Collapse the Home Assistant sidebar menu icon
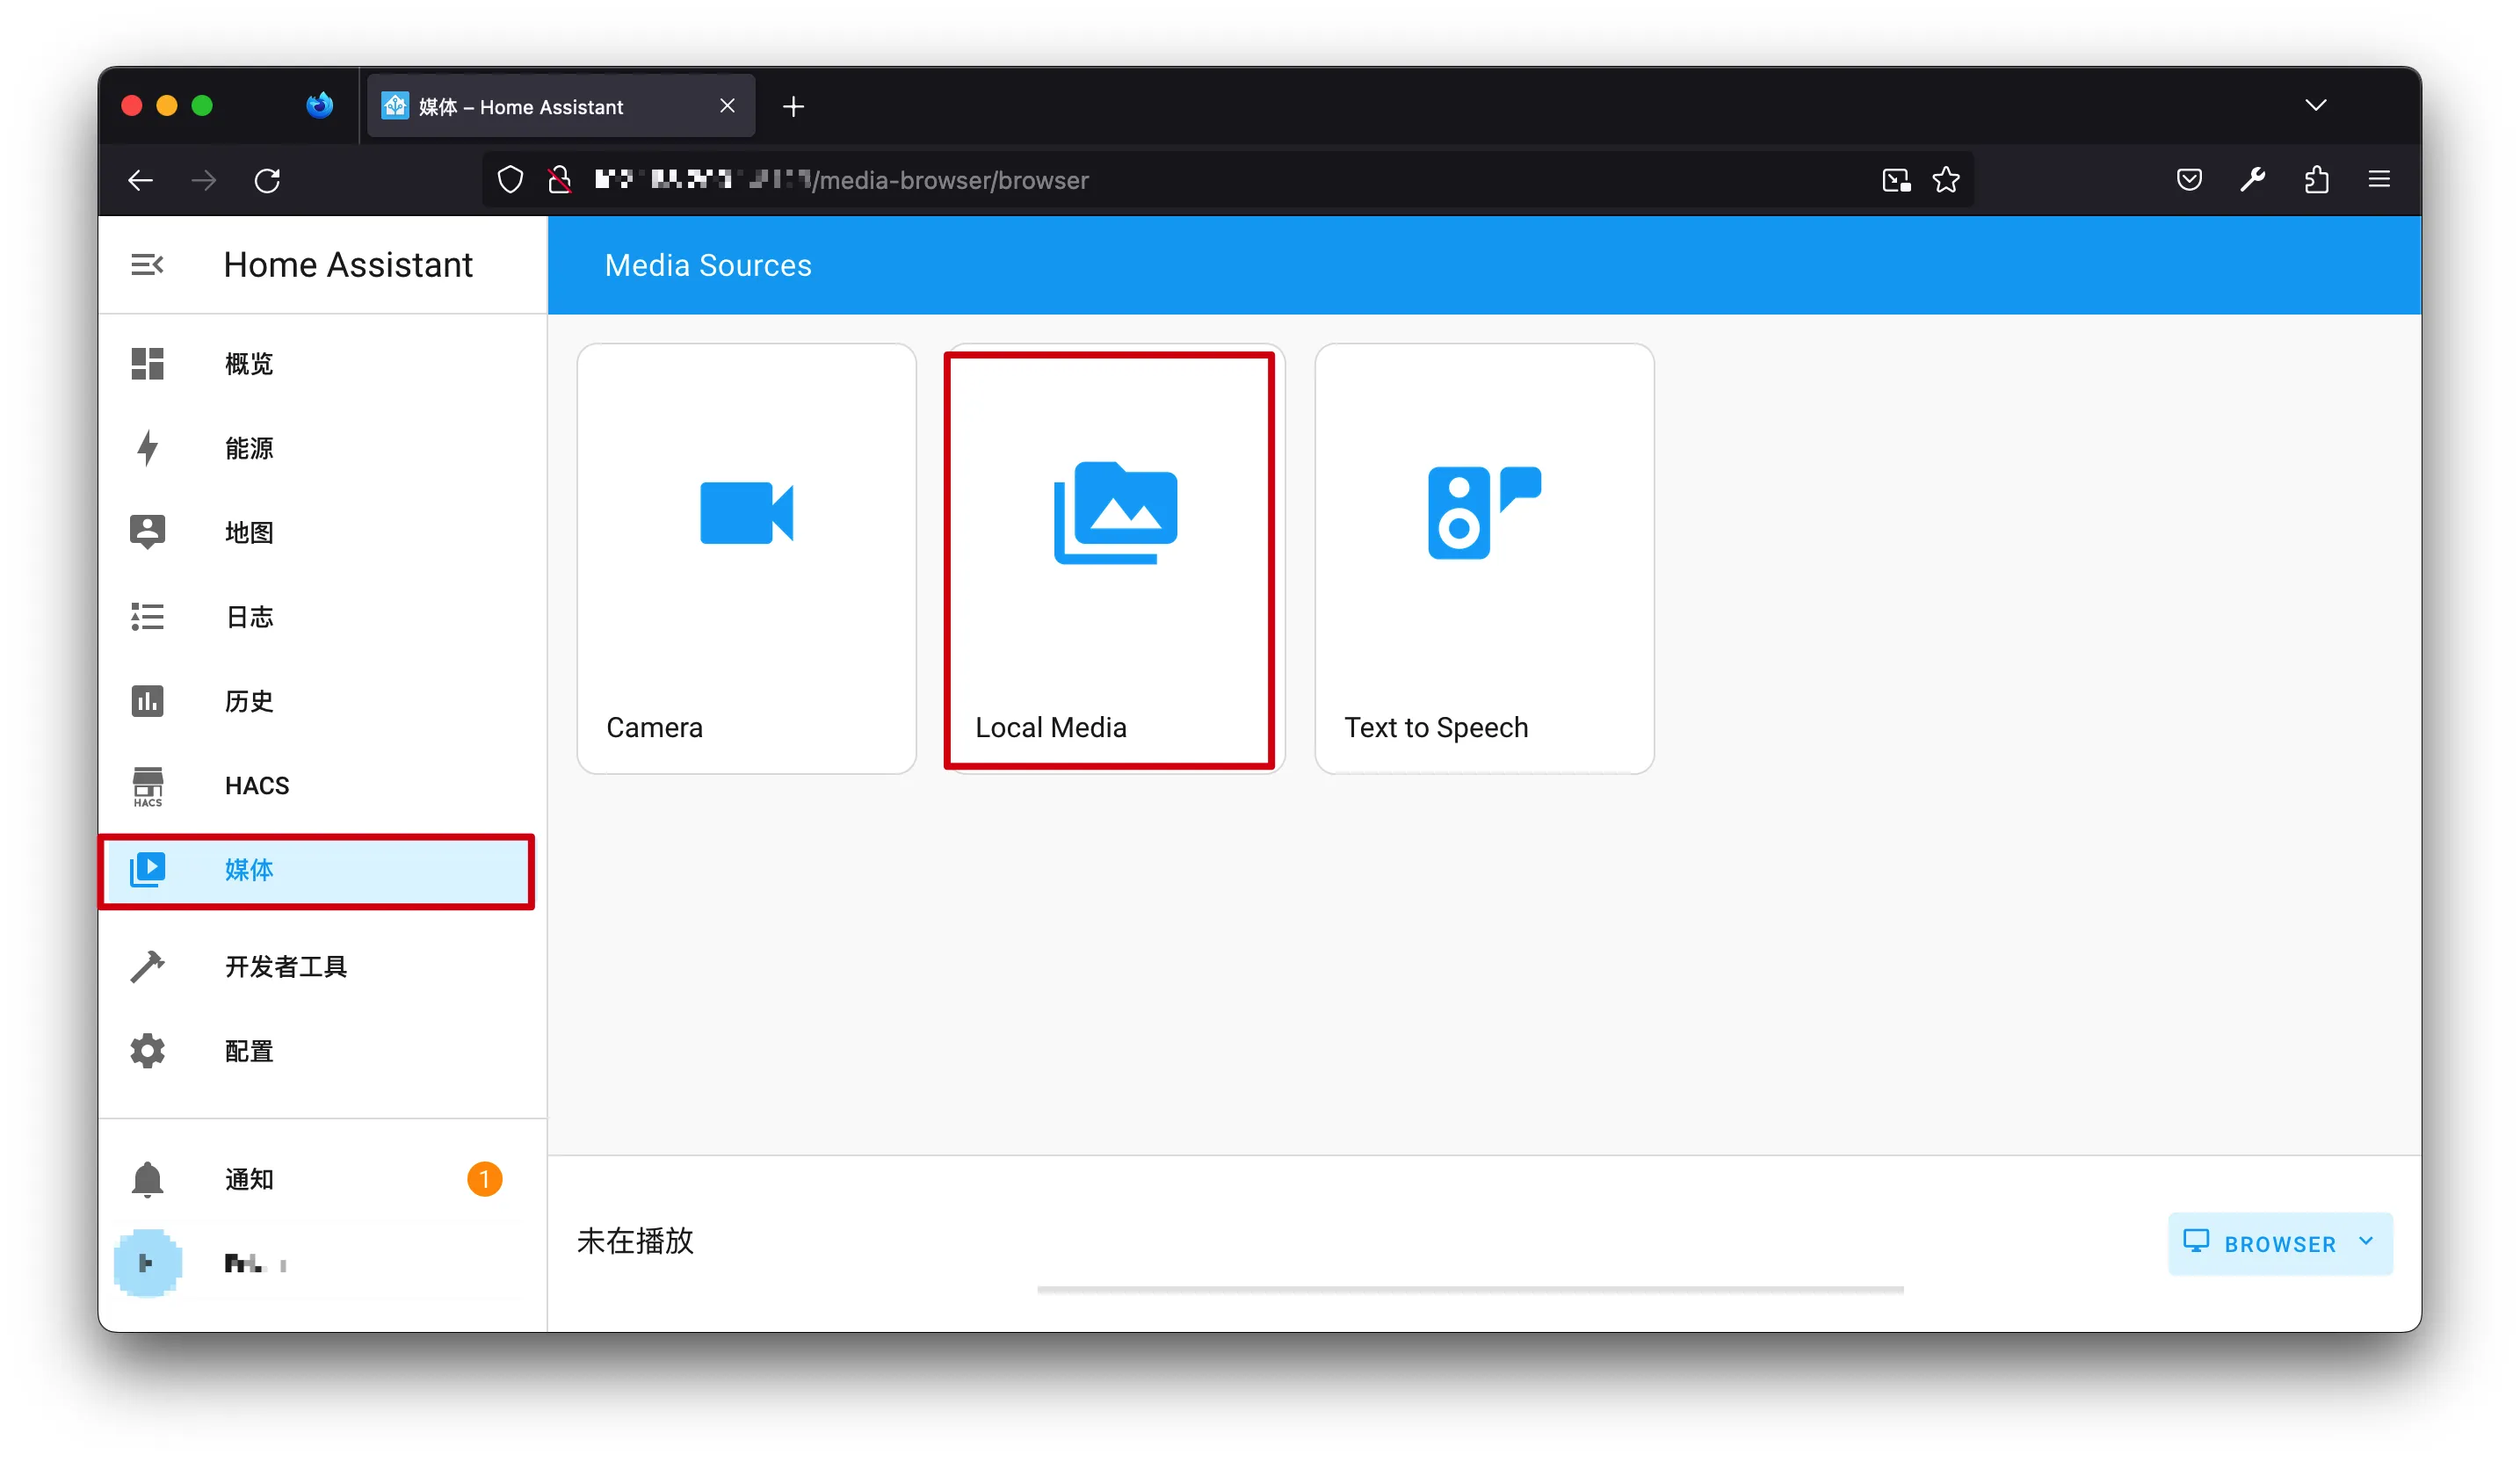The height and width of the screenshot is (1462, 2520). click(147, 265)
